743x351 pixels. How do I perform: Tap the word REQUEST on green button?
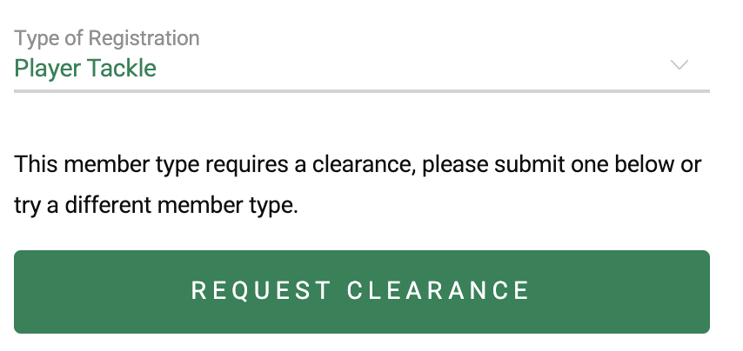(x=261, y=290)
